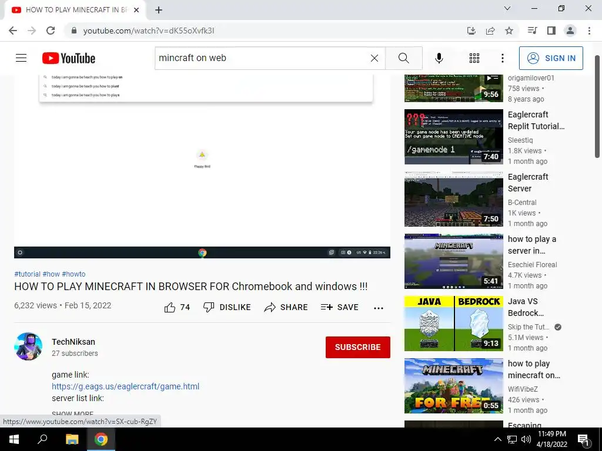The image size is (602, 451).
Task: Like the video with thumbs up
Action: pyautogui.click(x=177, y=307)
